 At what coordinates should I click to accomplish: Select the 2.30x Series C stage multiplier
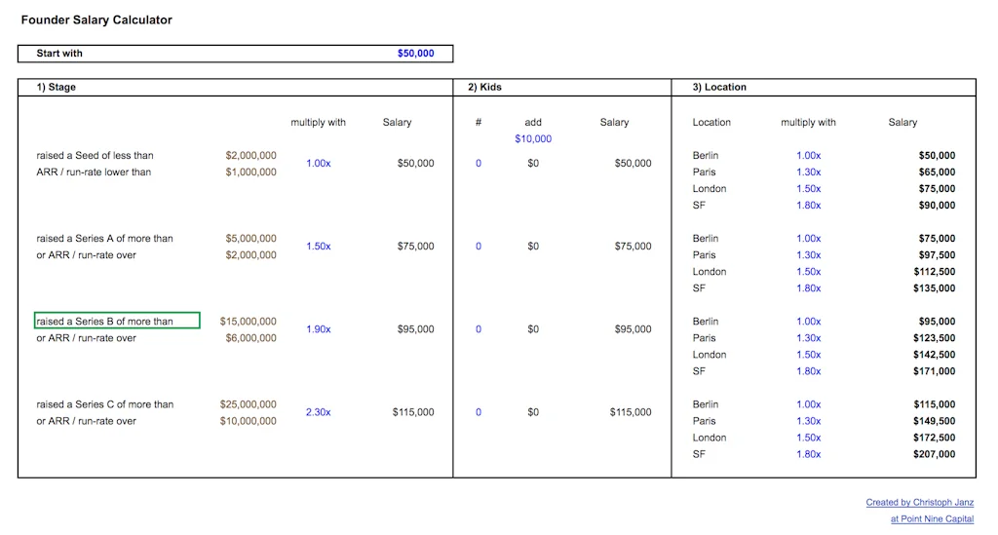(318, 412)
